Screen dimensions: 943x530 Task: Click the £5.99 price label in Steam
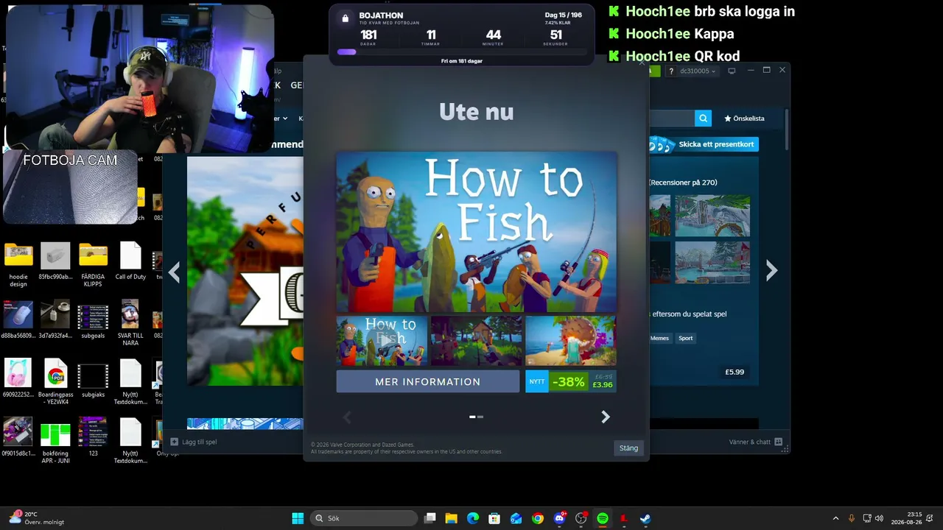coord(735,372)
